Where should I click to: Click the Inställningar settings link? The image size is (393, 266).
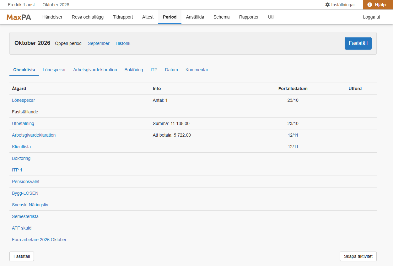point(340,5)
